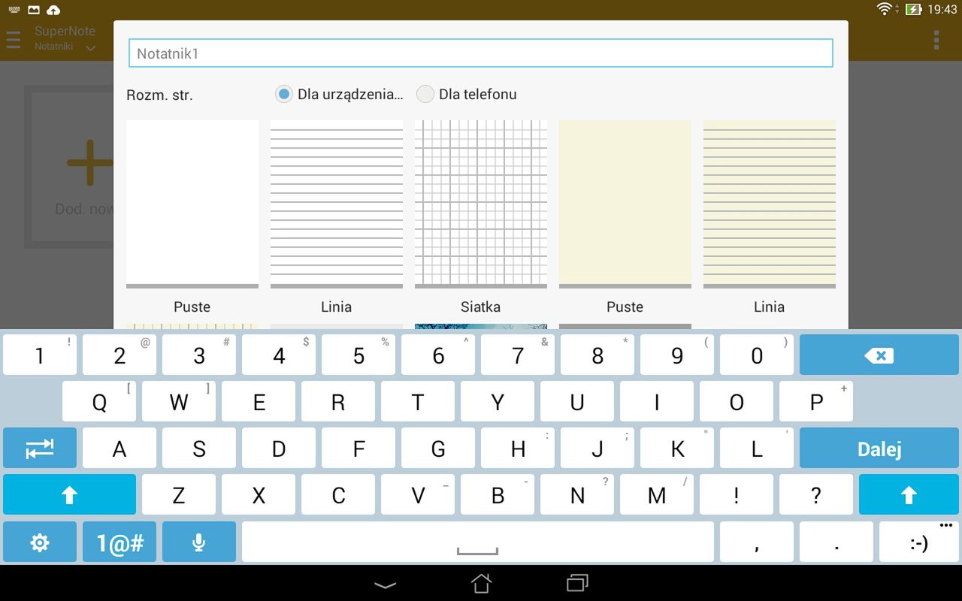Tap the Z key

click(179, 495)
